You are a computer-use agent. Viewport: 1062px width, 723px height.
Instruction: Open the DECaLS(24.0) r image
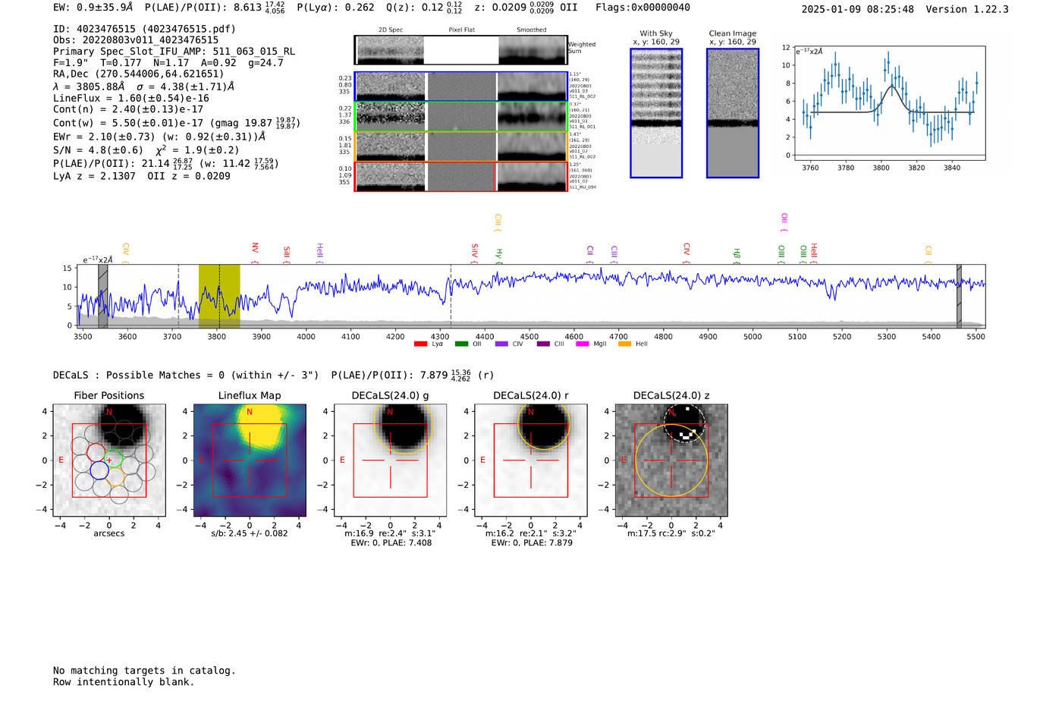[531, 460]
